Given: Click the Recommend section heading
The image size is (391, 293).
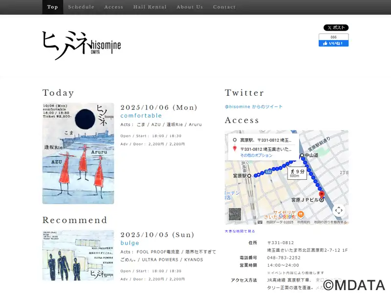Looking at the screenshot, I should [x=75, y=220].
